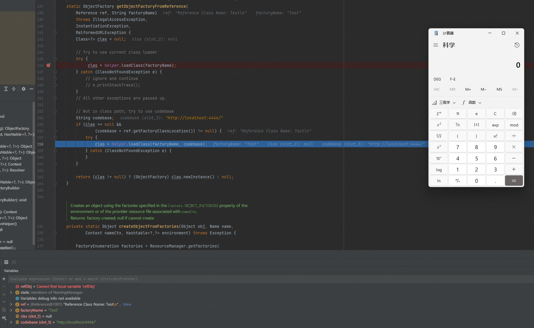Expand static members of NamingManager
The height and width of the screenshot is (328, 534).
click(11, 293)
